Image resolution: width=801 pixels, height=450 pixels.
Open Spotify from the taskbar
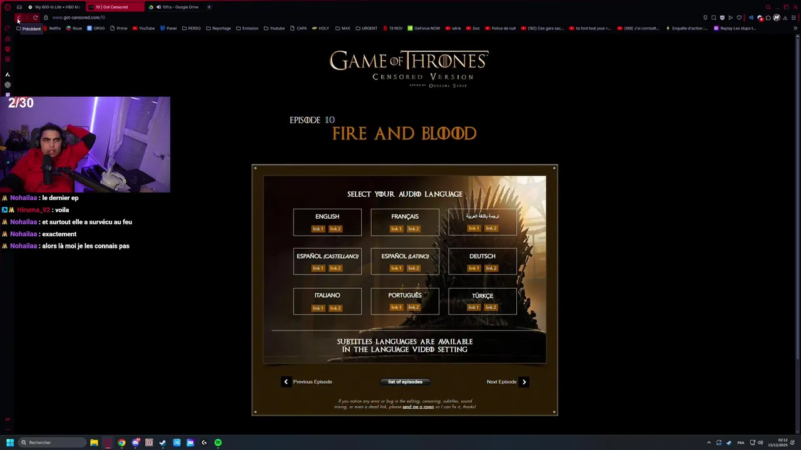(218, 442)
